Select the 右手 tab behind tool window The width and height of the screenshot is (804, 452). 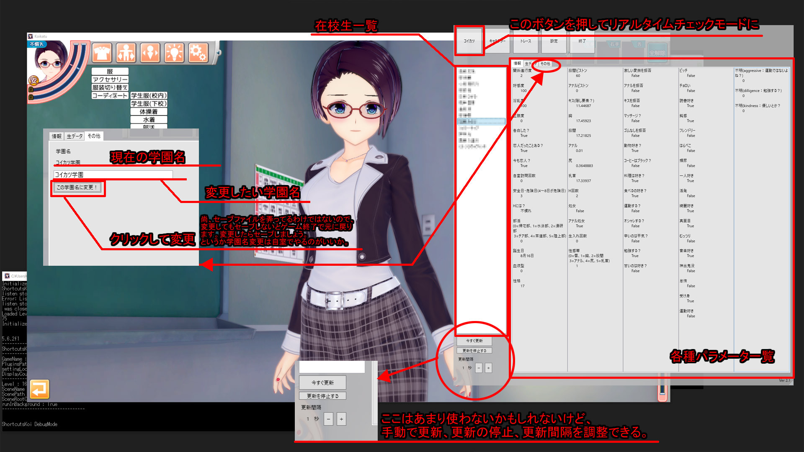614,44
